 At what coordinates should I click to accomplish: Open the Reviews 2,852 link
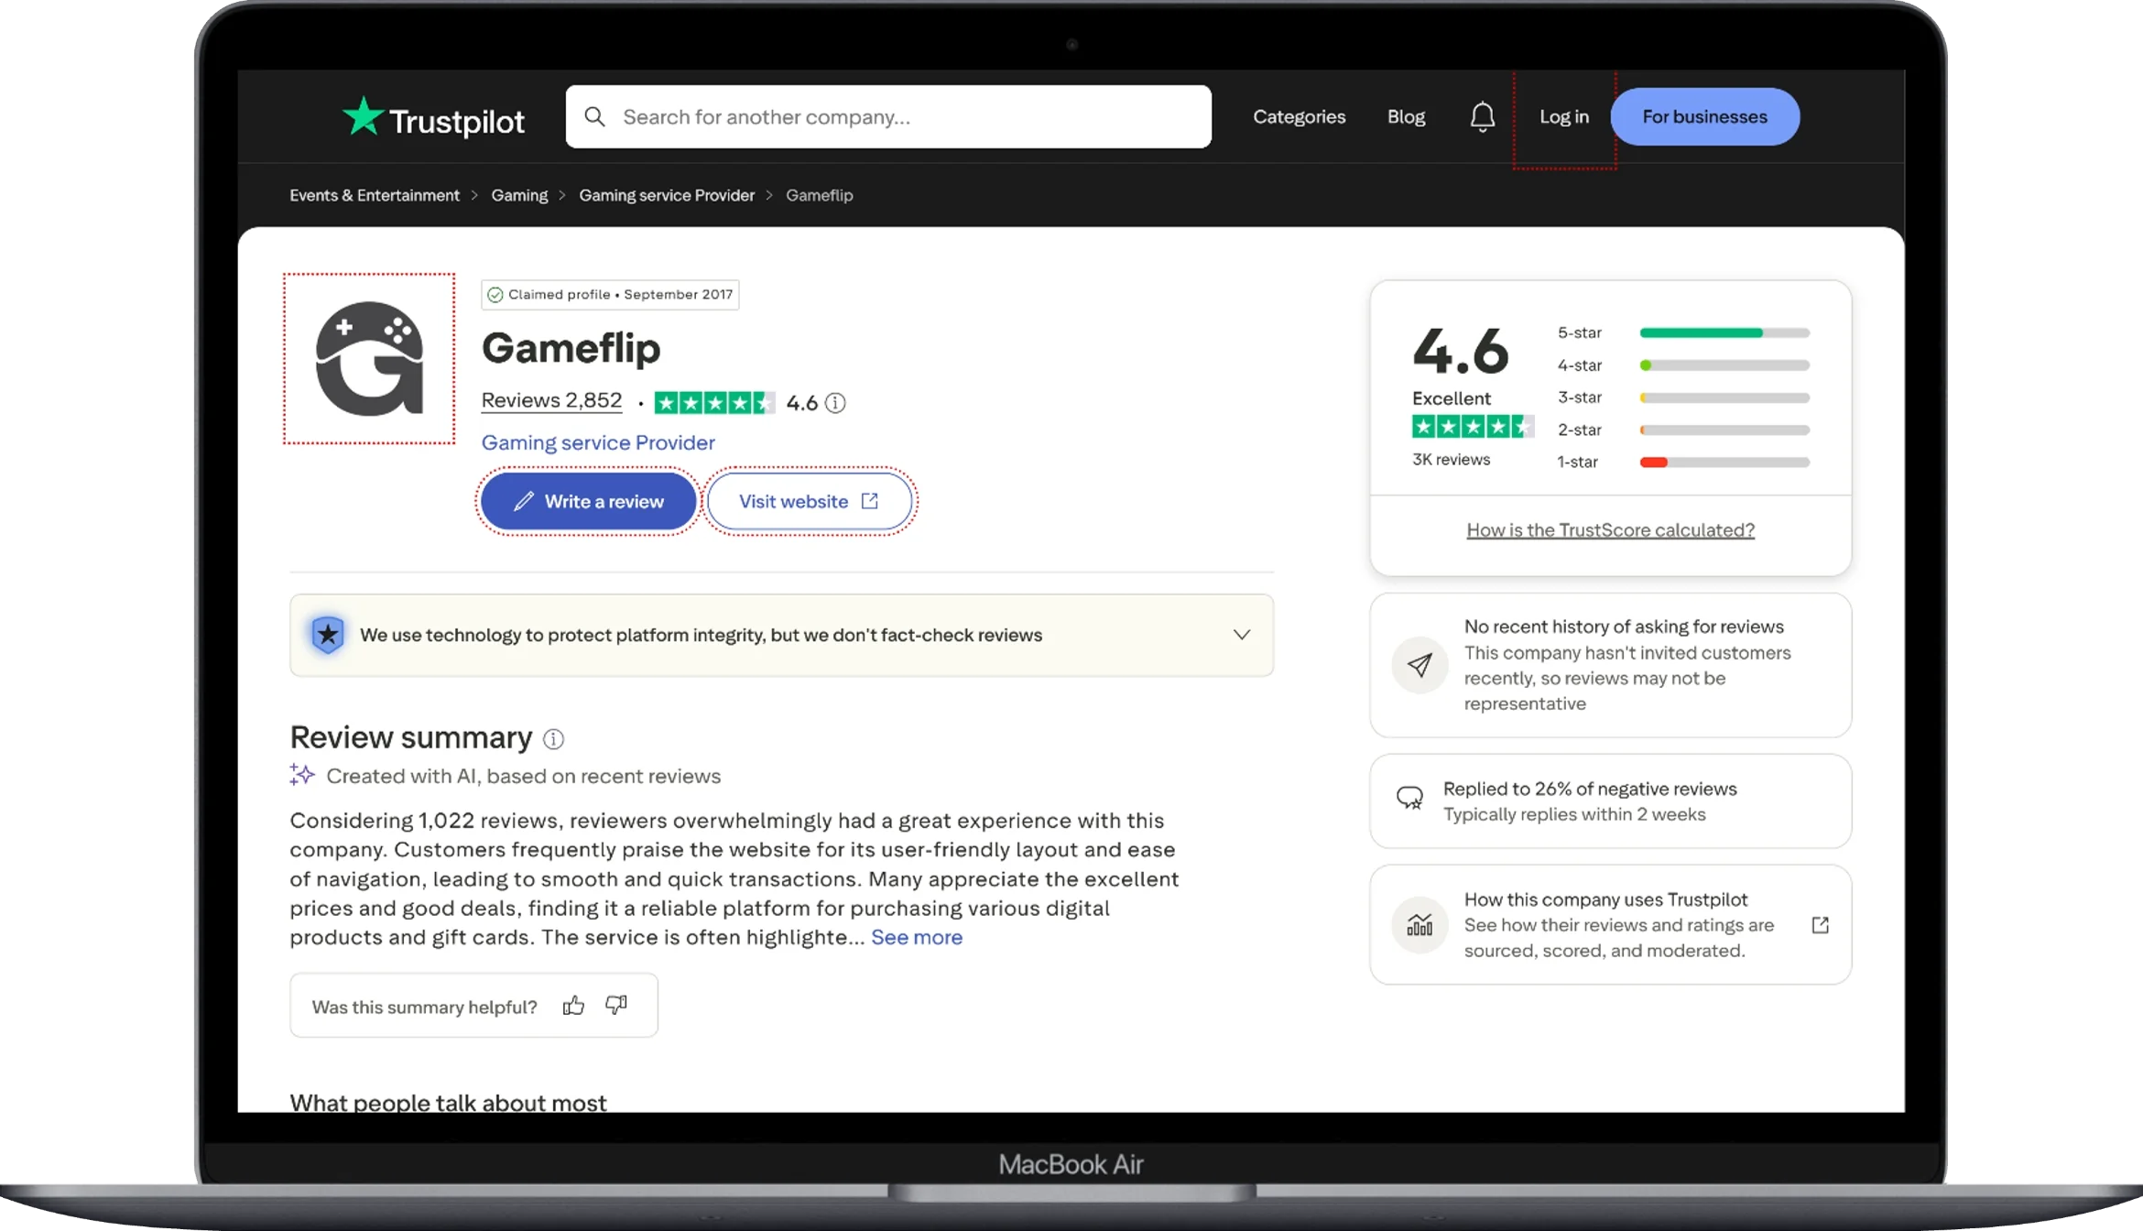[551, 401]
